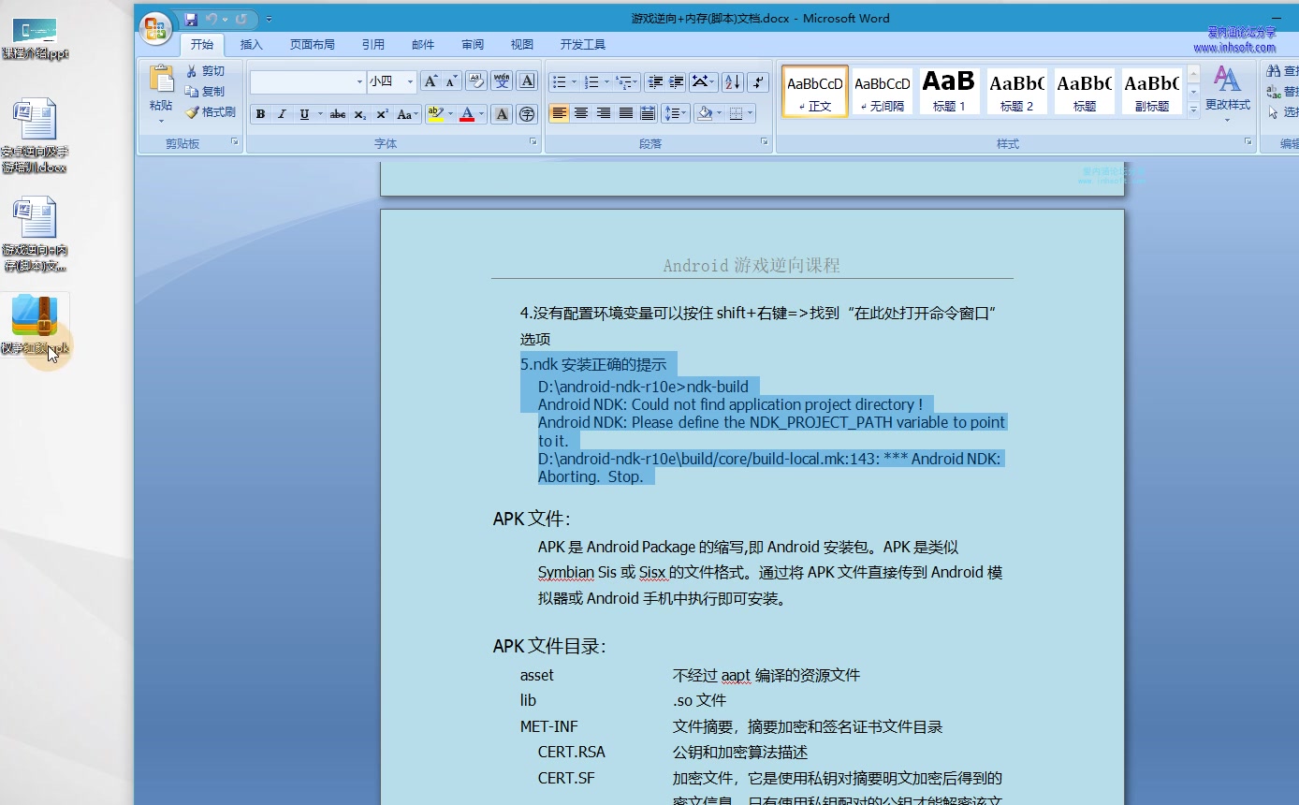Apply the 标题 1 heading style
The image size is (1299, 805).
pos(949,91)
